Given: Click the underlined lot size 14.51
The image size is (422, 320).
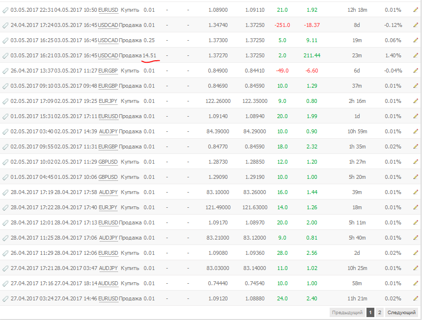Looking at the screenshot, I should tap(149, 55).
